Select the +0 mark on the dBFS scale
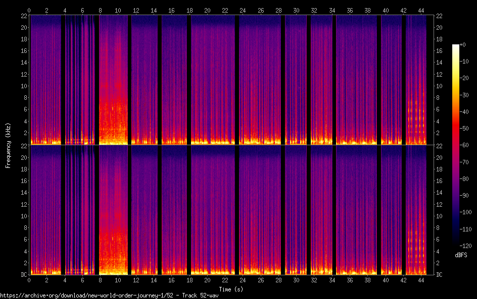477x299 pixels. tap(465, 45)
